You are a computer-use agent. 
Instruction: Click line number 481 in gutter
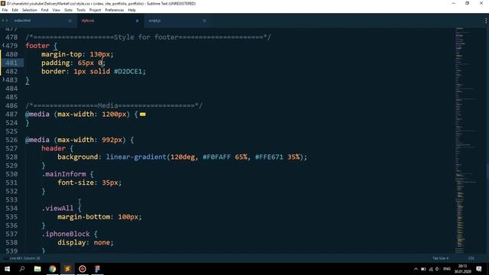click(x=11, y=63)
